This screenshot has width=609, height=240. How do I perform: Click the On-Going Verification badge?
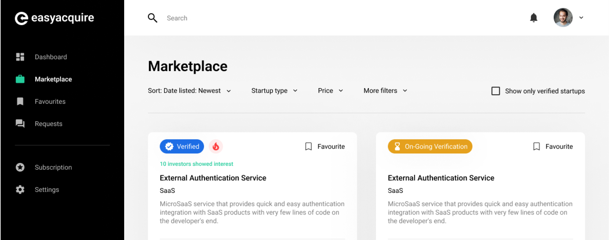pos(430,146)
